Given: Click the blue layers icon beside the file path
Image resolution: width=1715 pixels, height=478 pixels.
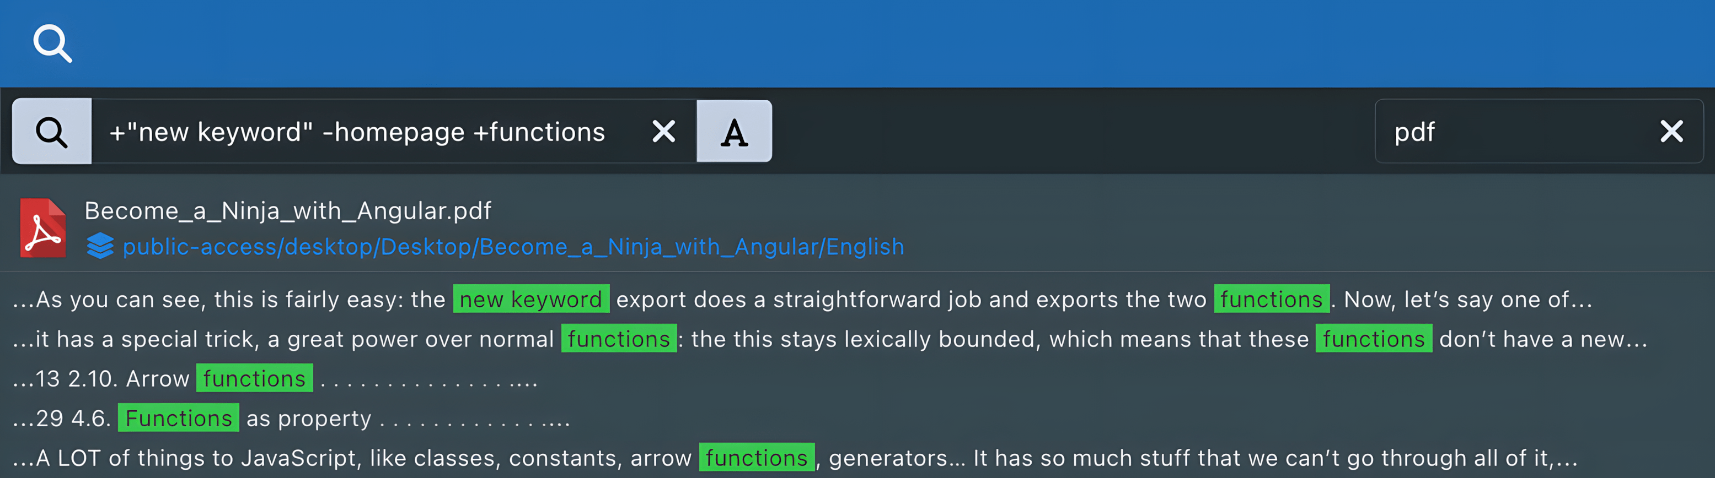Looking at the screenshot, I should click(x=100, y=247).
